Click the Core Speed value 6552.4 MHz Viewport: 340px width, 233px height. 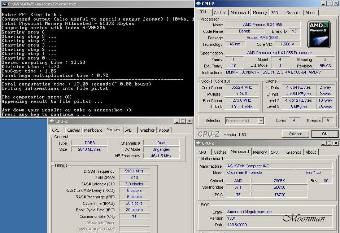(242, 87)
